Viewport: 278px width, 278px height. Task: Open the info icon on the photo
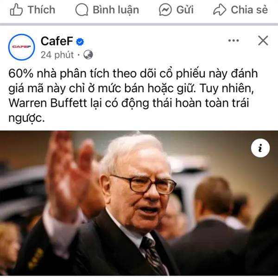(260, 148)
